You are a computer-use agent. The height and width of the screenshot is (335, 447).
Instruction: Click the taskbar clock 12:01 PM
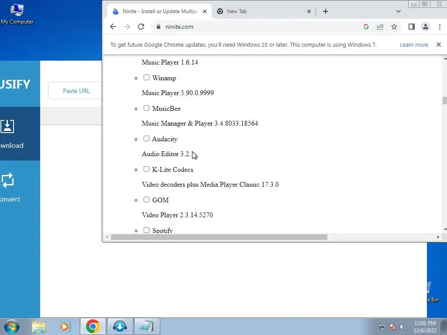(425, 323)
